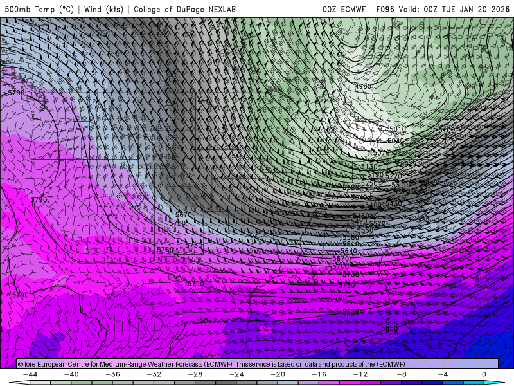Image resolution: width=514 pixels, height=386 pixels.
Task: Click the -28 color bar label
Action: [195, 374]
